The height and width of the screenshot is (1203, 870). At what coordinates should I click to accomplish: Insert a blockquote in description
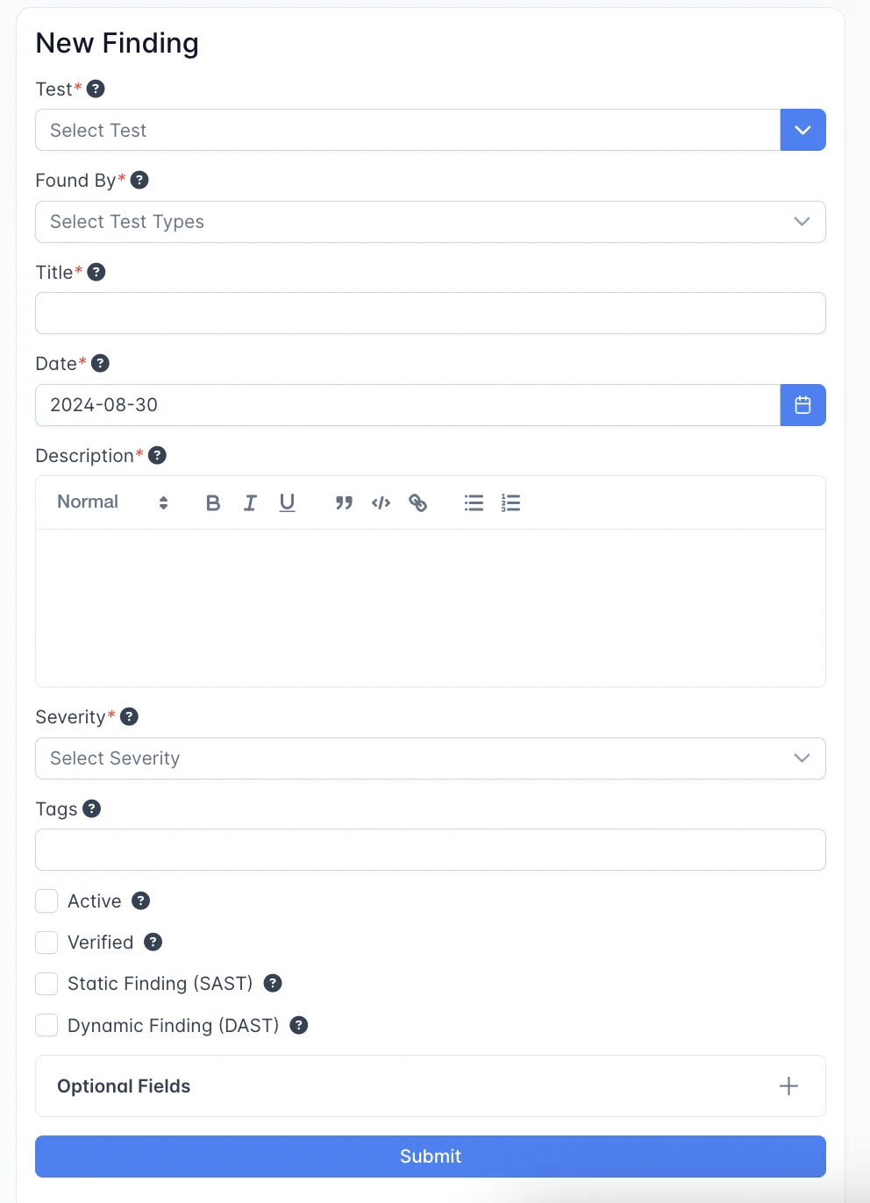[344, 502]
